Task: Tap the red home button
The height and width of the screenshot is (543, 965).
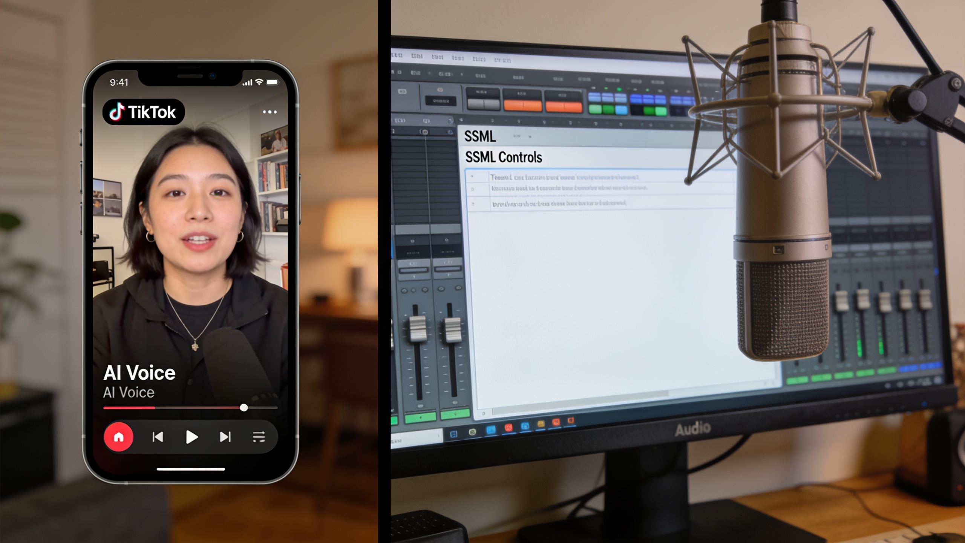Action: (119, 437)
